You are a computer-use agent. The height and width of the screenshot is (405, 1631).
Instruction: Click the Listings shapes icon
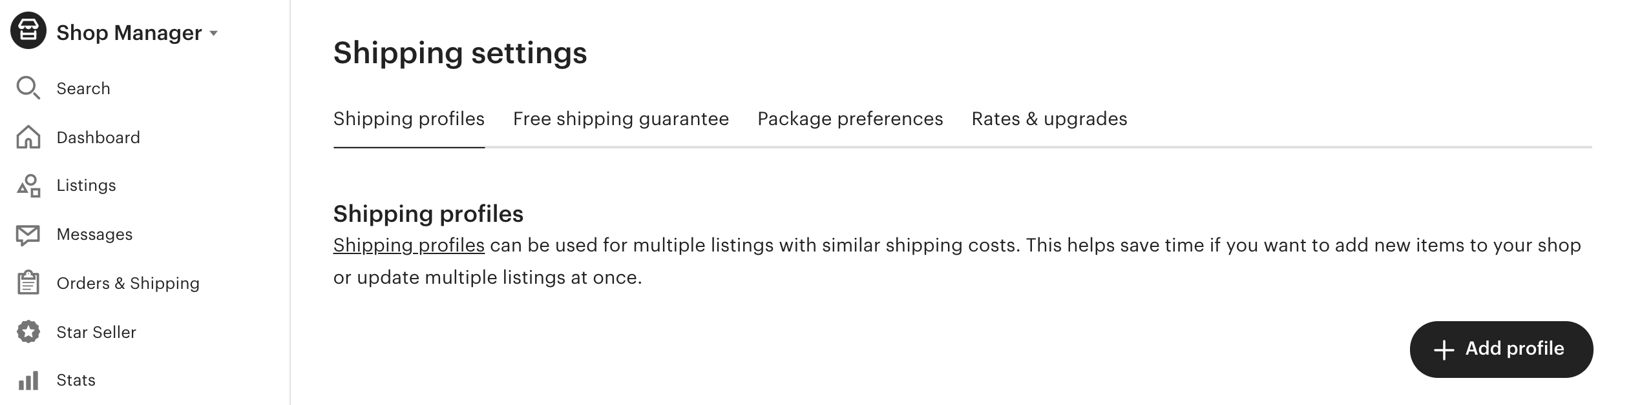coord(28,186)
